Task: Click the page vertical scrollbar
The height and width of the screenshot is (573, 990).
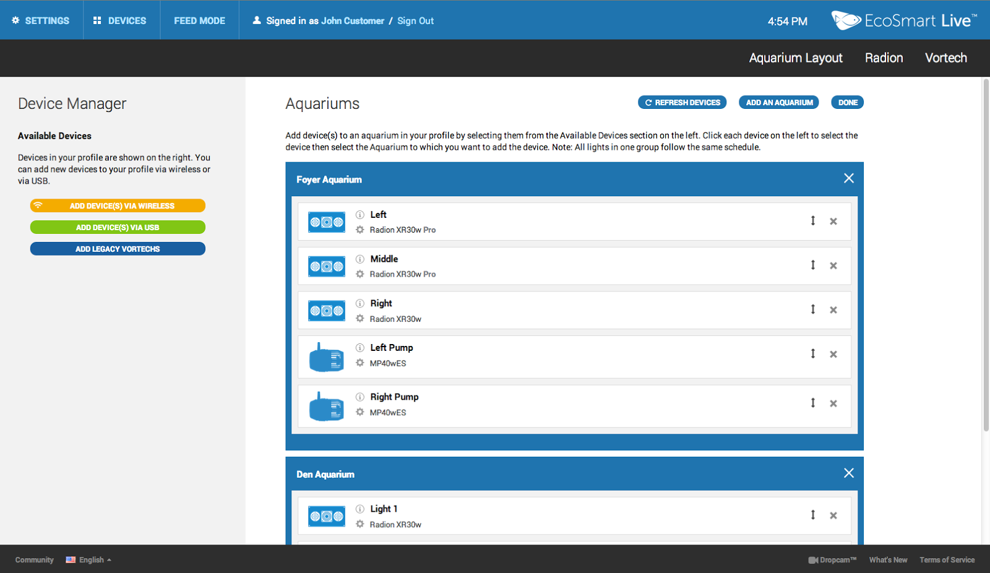Action: point(986,254)
